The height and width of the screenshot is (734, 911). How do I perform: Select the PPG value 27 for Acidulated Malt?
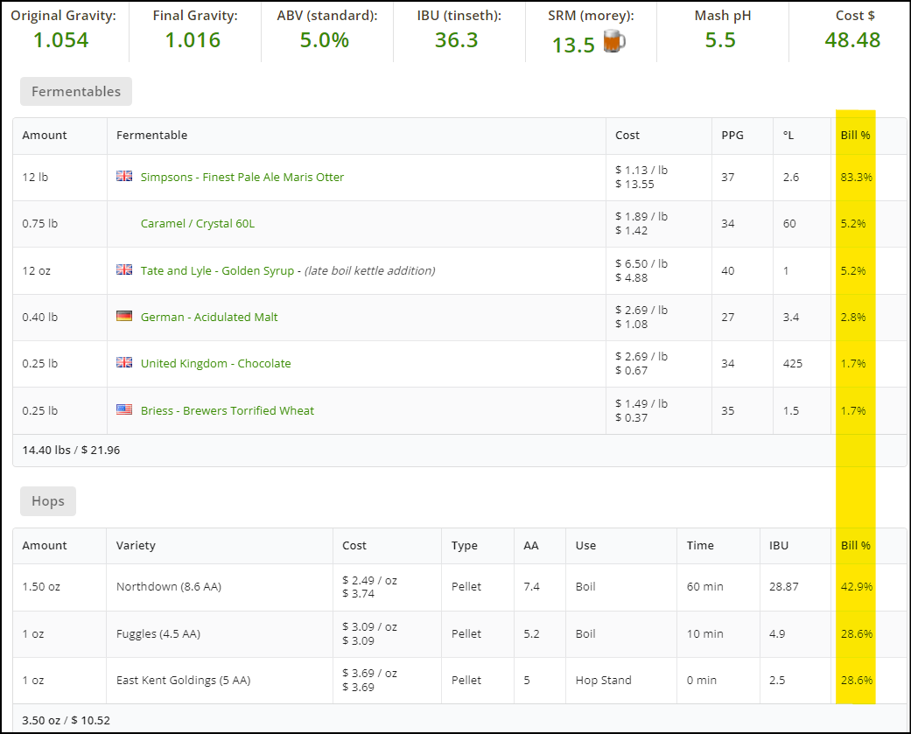coord(728,317)
